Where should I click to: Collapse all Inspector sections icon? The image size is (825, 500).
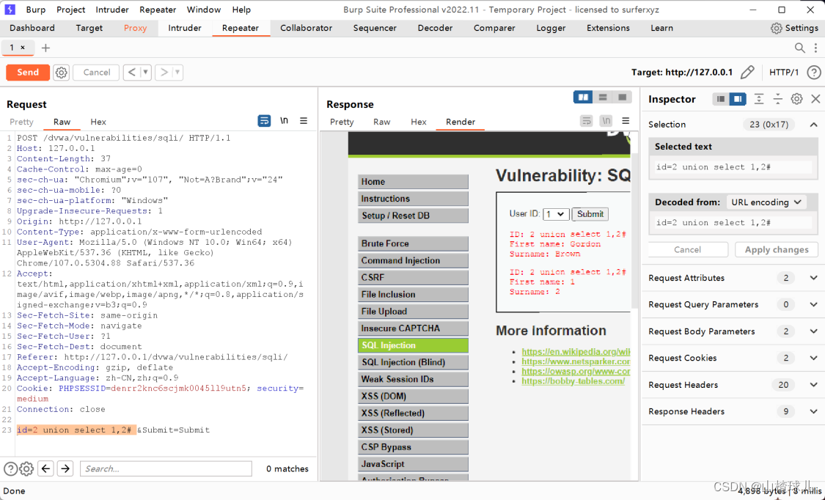coord(777,99)
